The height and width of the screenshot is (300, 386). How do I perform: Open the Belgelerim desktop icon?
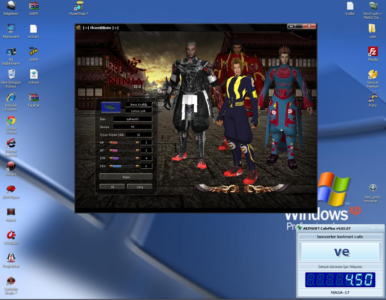11,8
